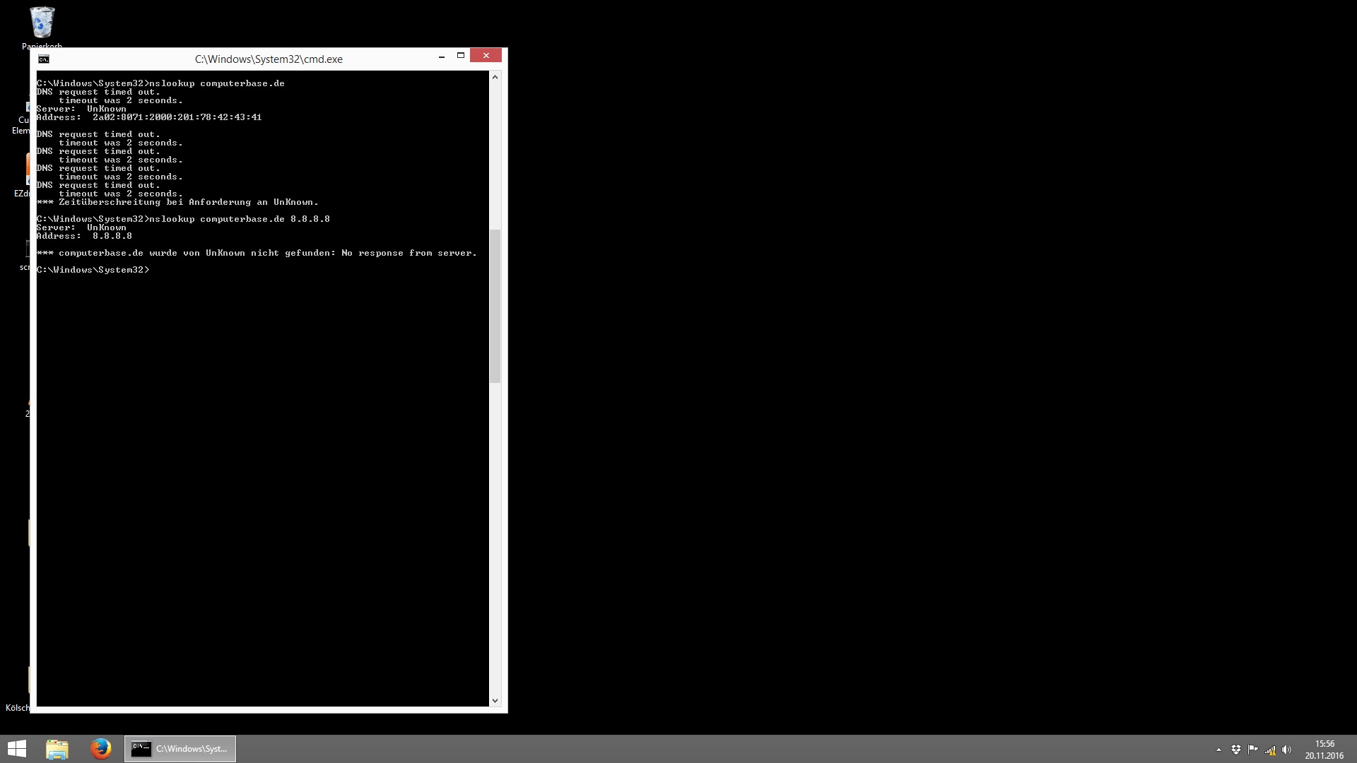Viewport: 1357px width, 763px height.
Task: Click the cmd.exe title bar text
Action: (269, 59)
